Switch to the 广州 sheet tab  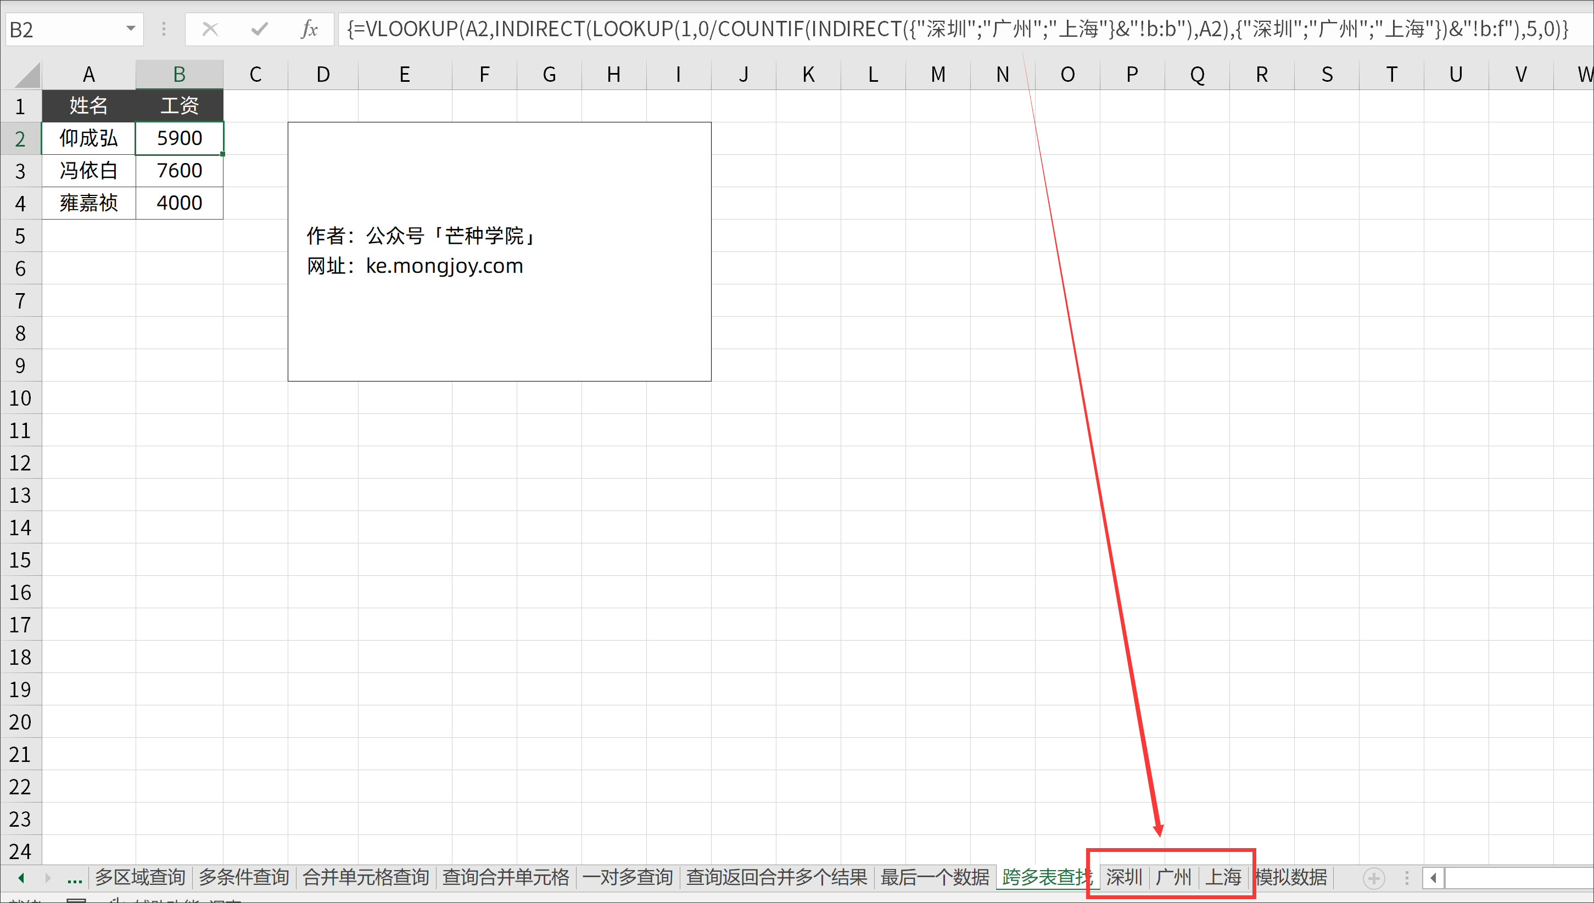[1173, 877]
